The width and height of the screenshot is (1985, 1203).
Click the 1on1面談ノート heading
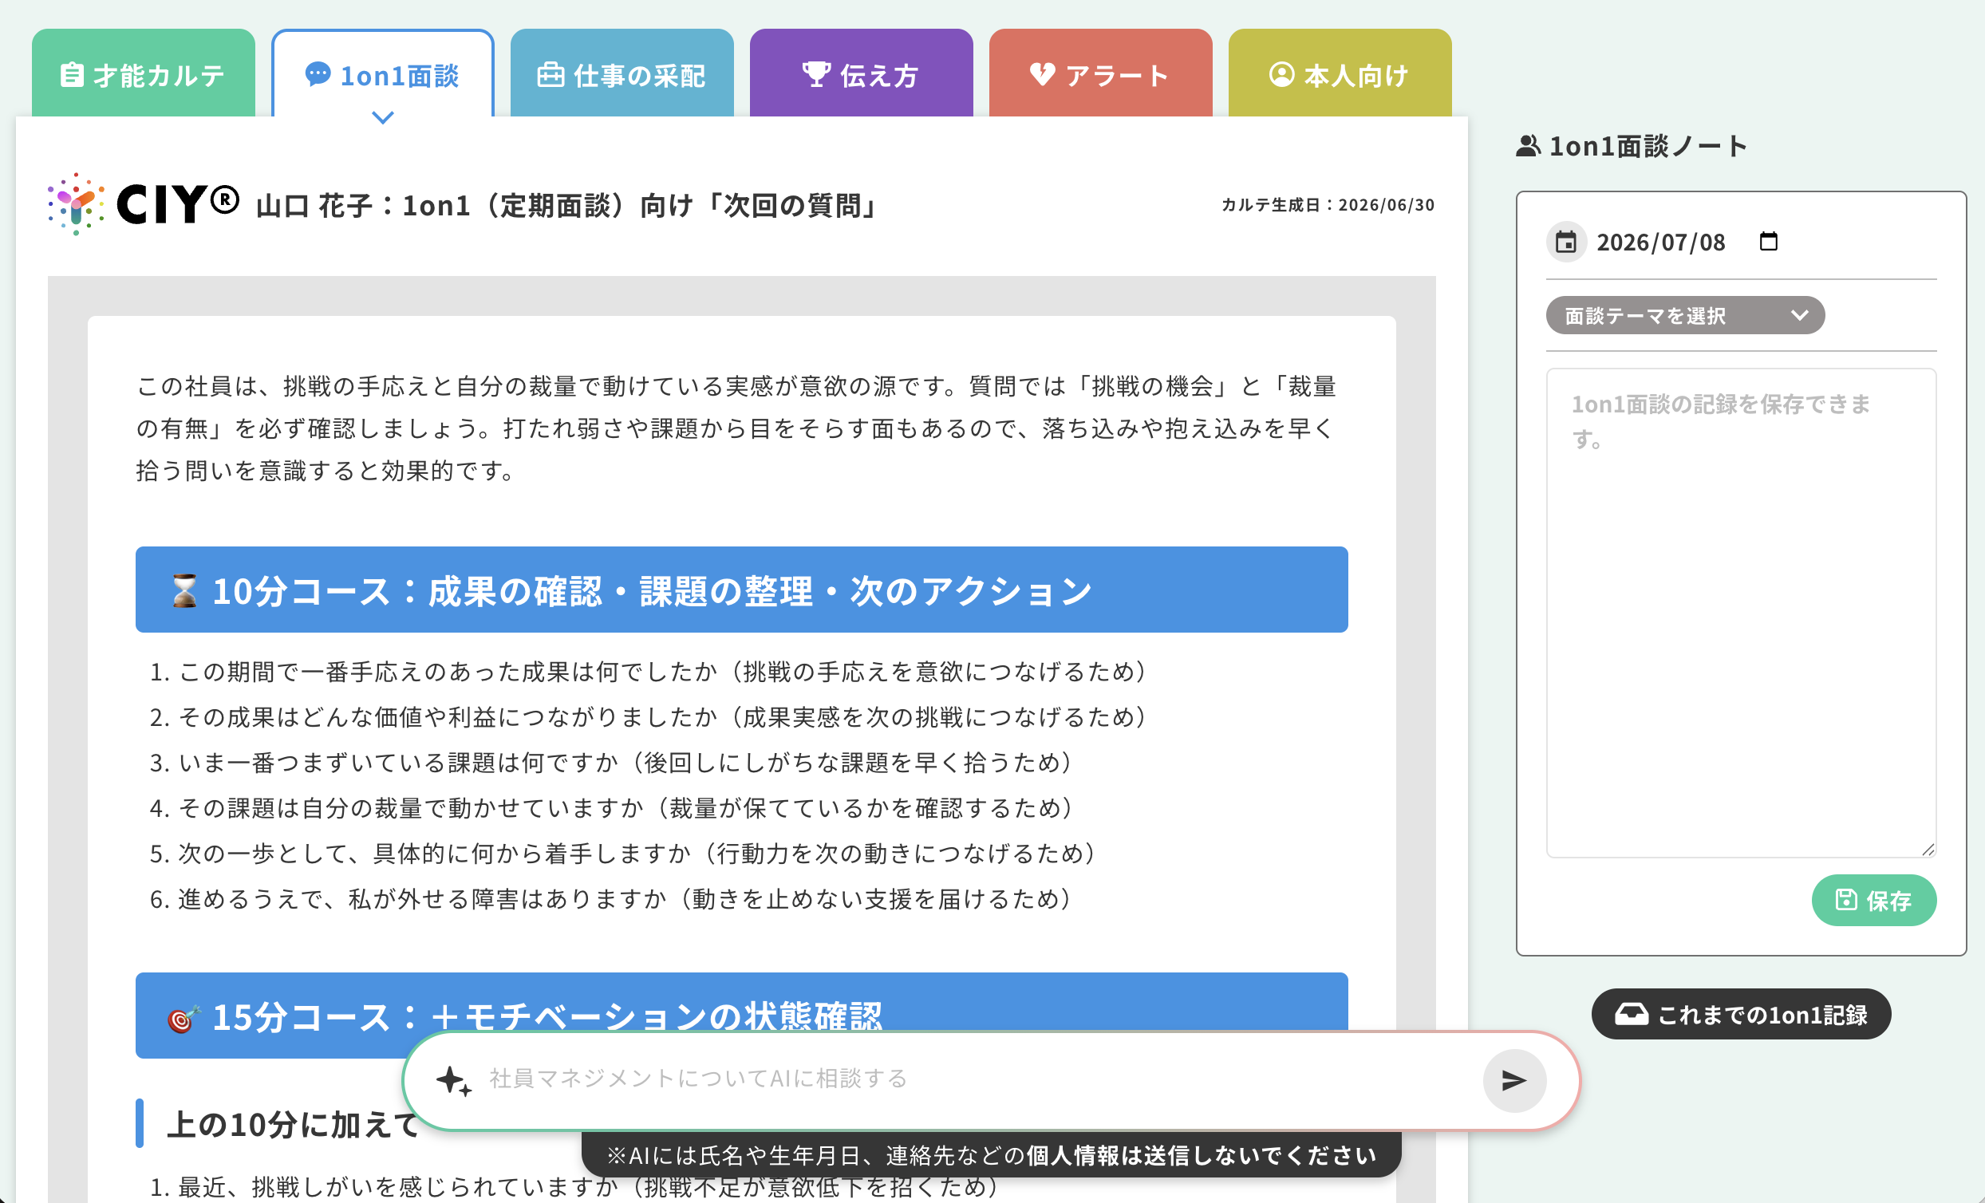(1648, 146)
